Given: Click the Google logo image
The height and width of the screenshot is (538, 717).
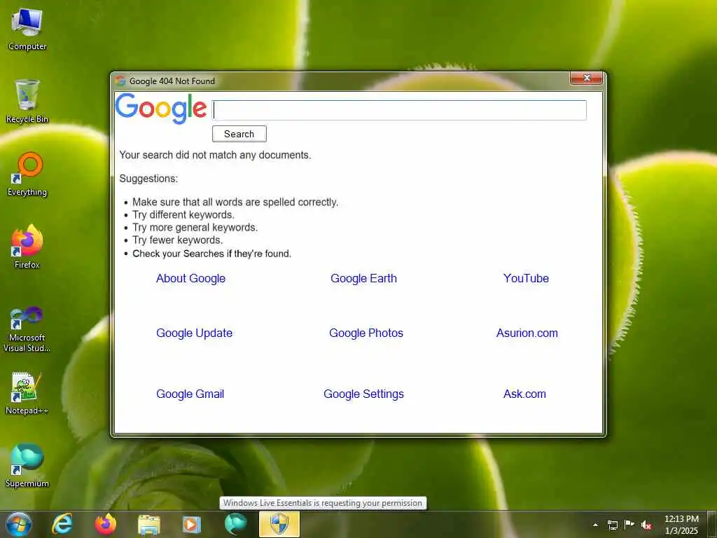Looking at the screenshot, I should click(161, 109).
